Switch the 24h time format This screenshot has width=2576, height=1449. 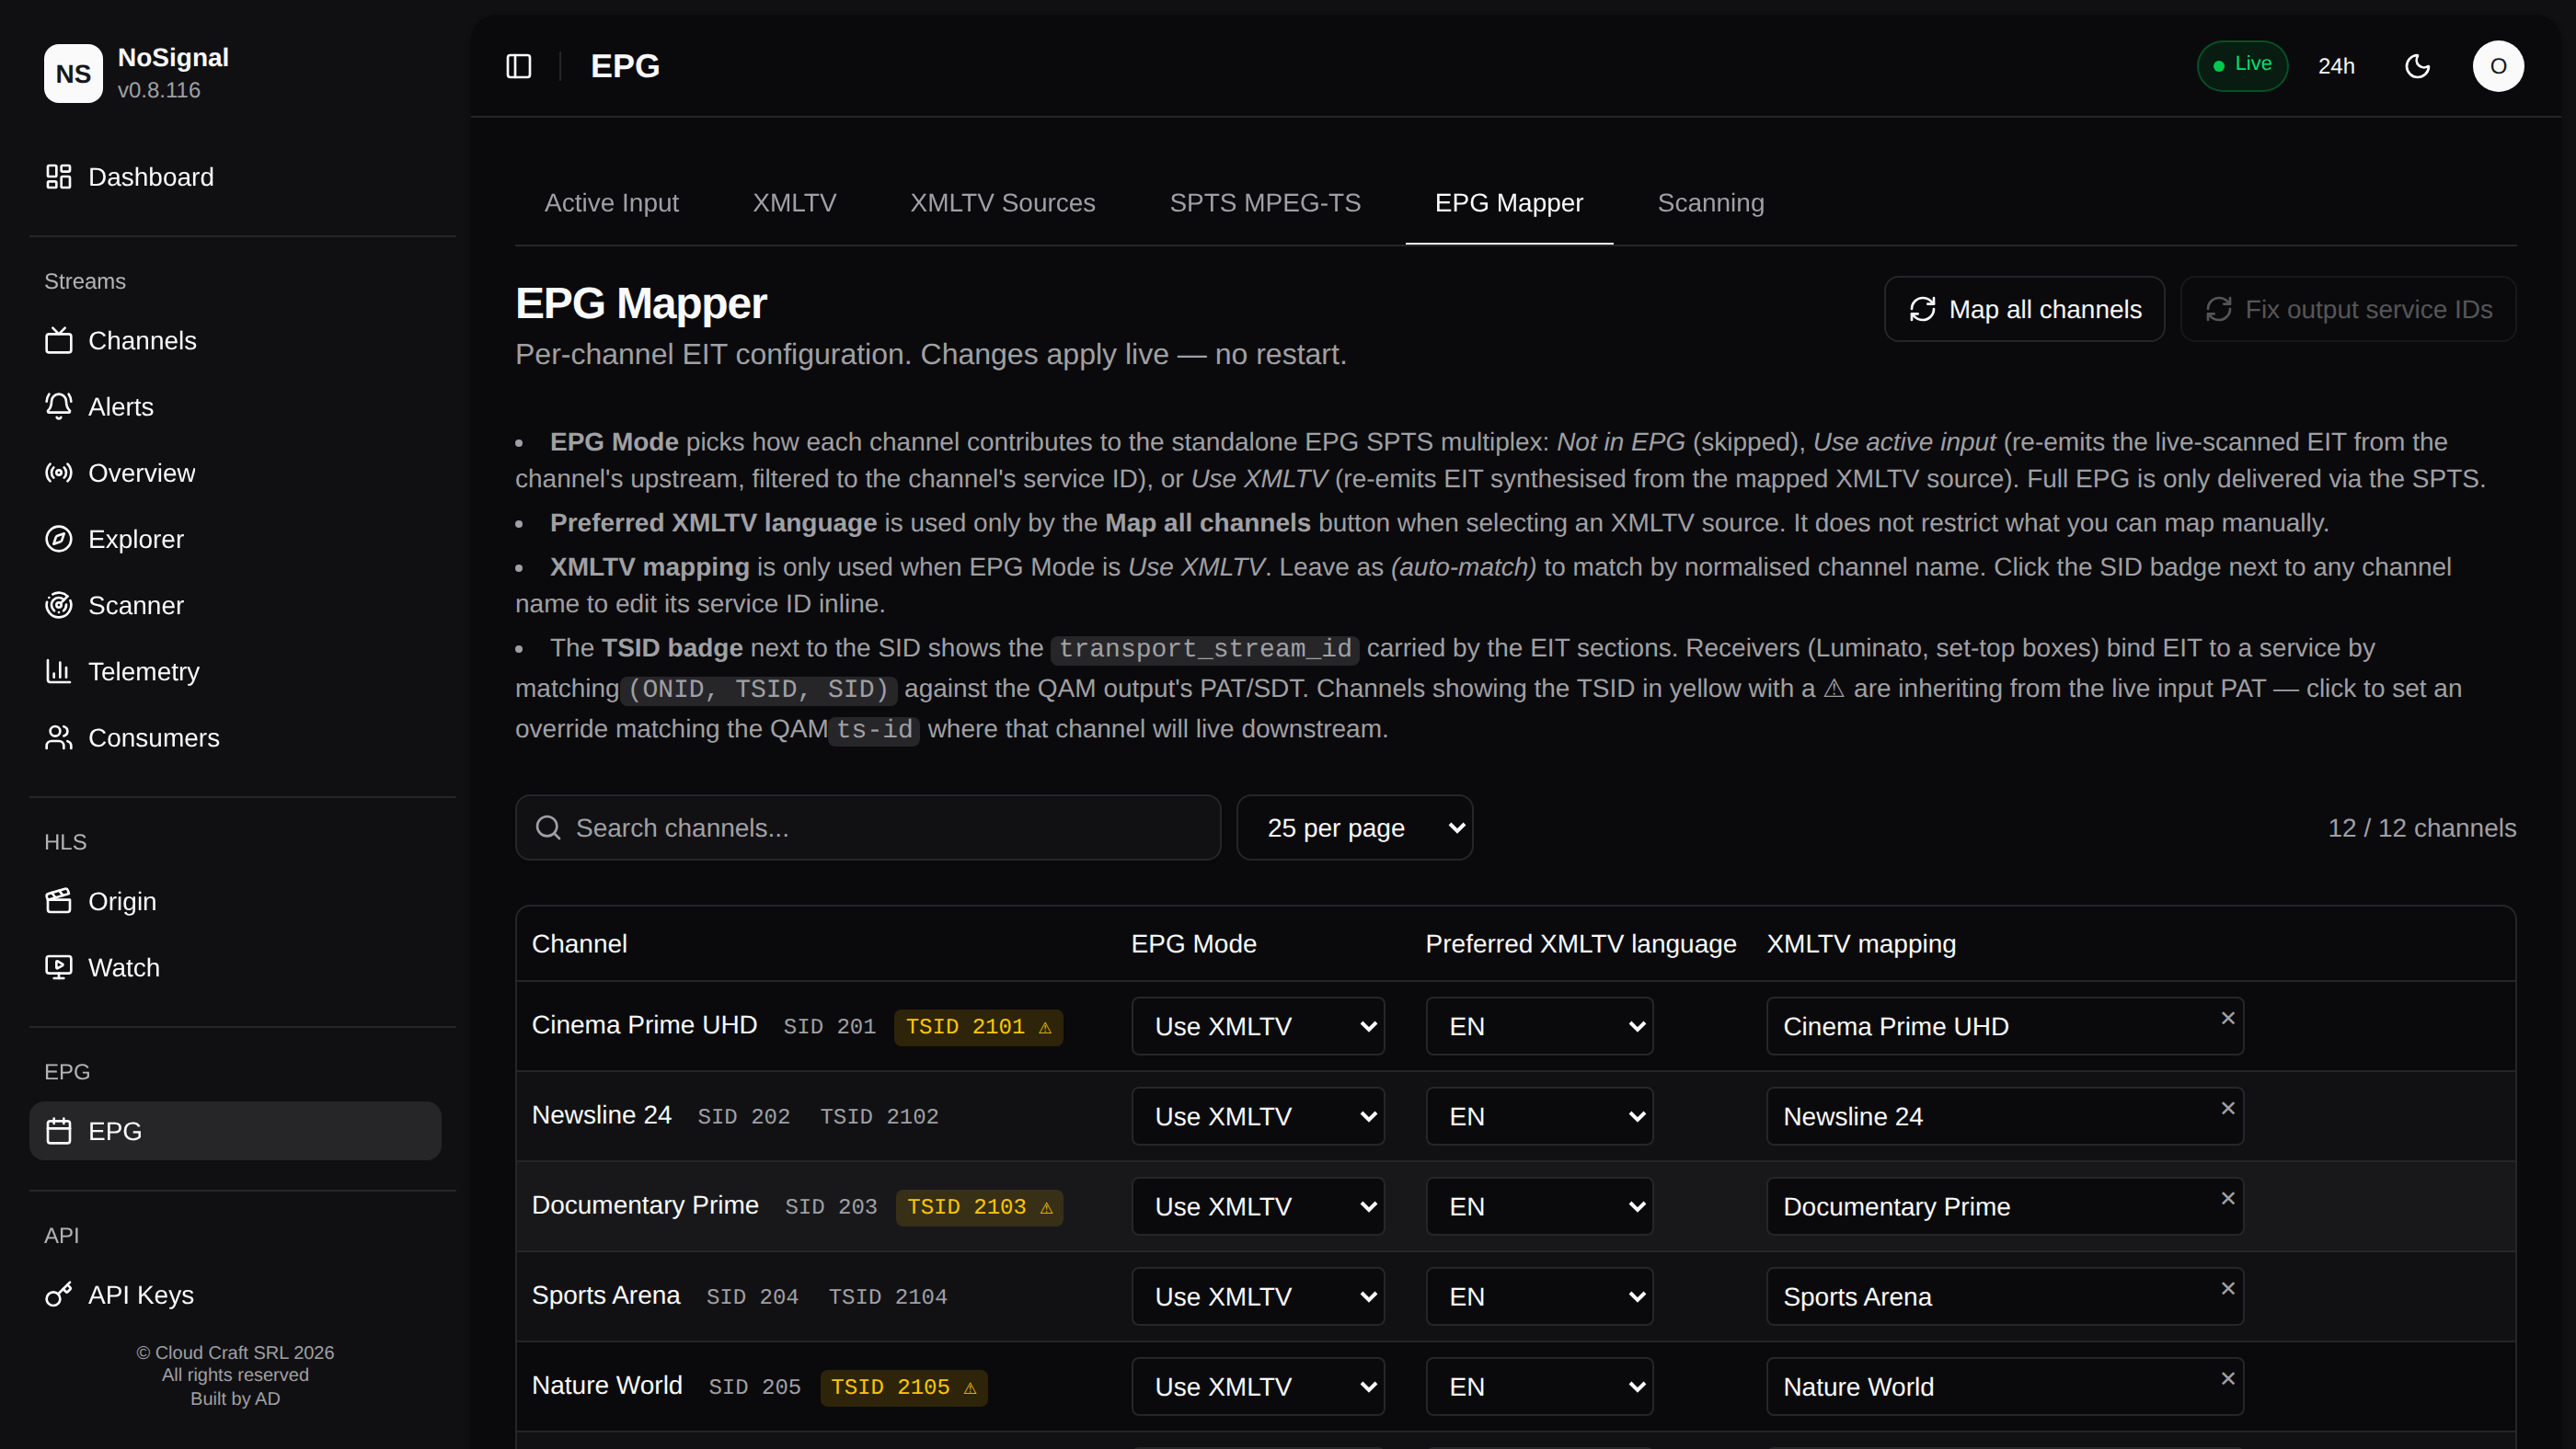click(x=2336, y=66)
